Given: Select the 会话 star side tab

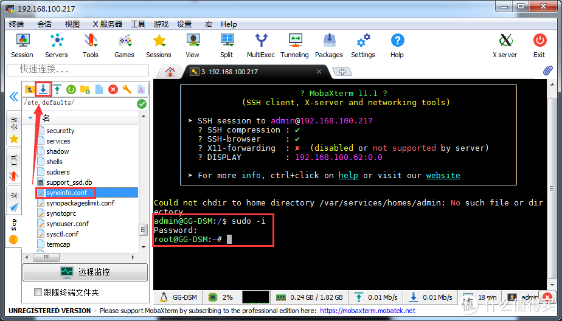Looking at the screenshot, I should coord(13,128).
